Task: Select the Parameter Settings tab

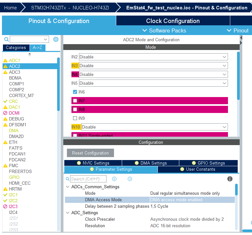Action: [x=111, y=169]
